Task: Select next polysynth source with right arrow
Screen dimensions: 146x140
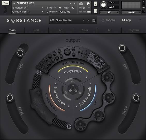Action: 86,77
